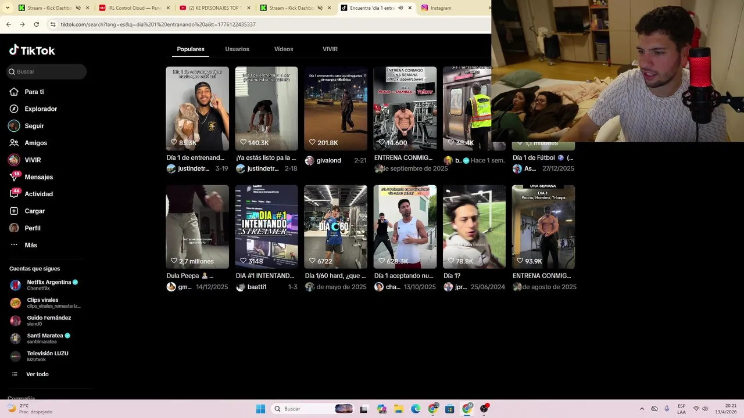The height and width of the screenshot is (418, 744).
Task: Open weather widget 21°C Prac. despejado
Action: [29, 409]
